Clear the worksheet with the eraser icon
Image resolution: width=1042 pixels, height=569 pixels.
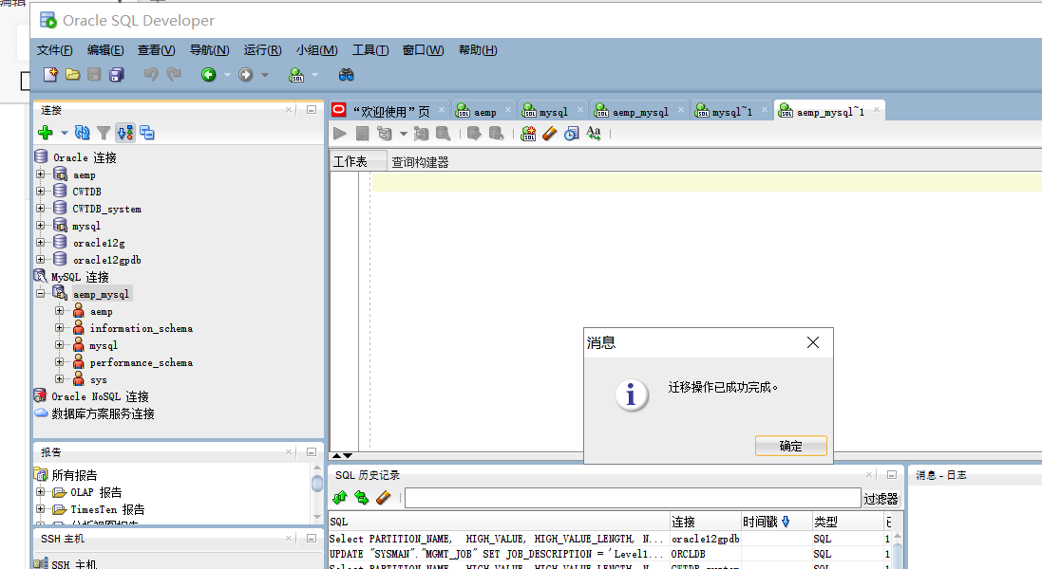coord(550,134)
